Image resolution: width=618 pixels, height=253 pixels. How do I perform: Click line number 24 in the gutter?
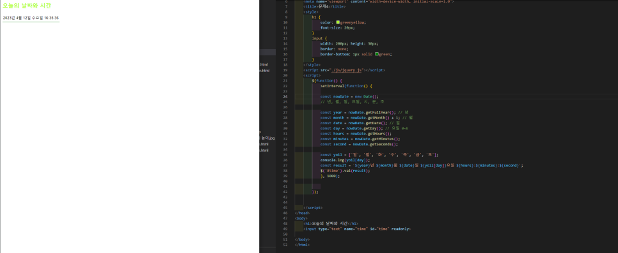coord(285,96)
